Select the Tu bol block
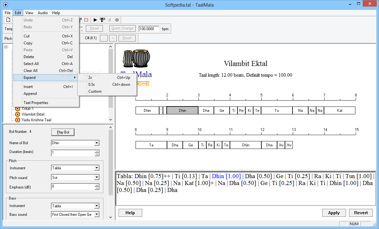 tap(277, 110)
